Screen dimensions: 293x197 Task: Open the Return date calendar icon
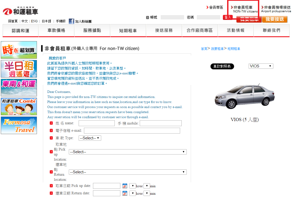[x=125, y=193]
